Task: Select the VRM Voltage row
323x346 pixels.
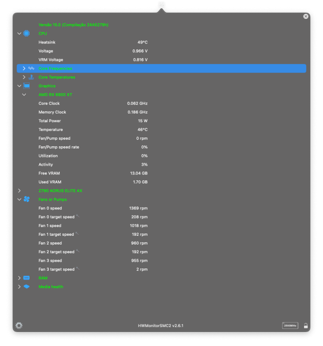Action: [x=161, y=60]
